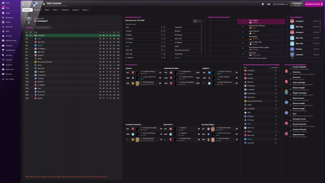Viewport: 325px width, 183px height.
Task: Open the Scouting magnifier icon
Action: click(x=3, y=55)
